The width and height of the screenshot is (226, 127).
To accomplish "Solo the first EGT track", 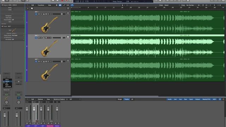I will (x=41, y=14).
